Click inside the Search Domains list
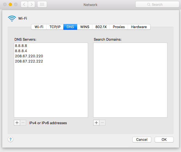The image size is (181, 152). pos(130,80)
